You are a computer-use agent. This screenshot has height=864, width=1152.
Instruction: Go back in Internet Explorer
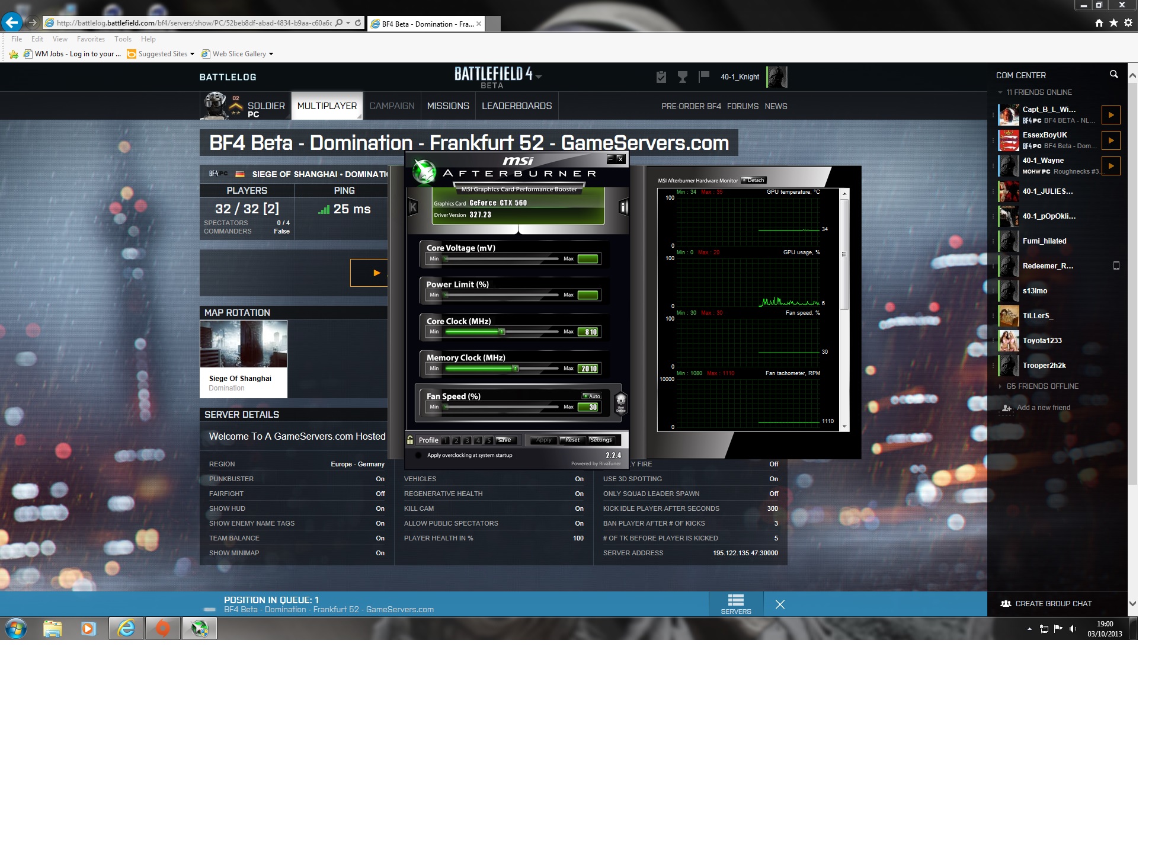coord(12,23)
